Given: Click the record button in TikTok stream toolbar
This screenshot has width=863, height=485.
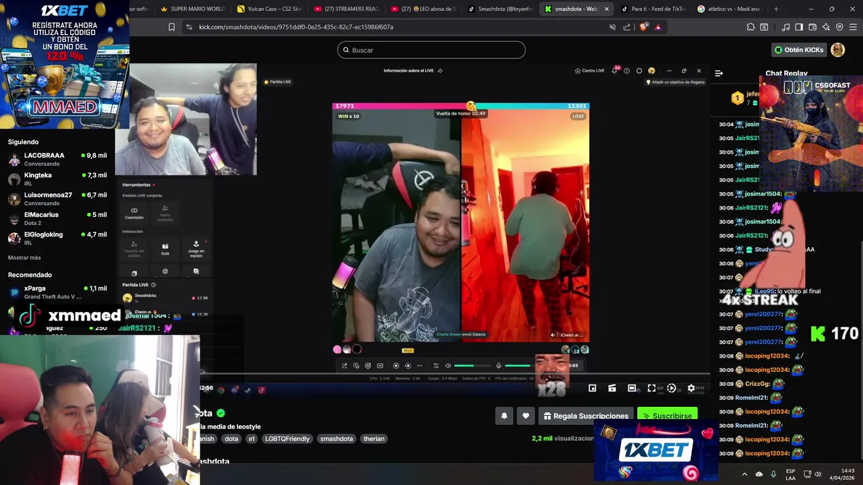Looking at the screenshot, I should click(396, 366).
